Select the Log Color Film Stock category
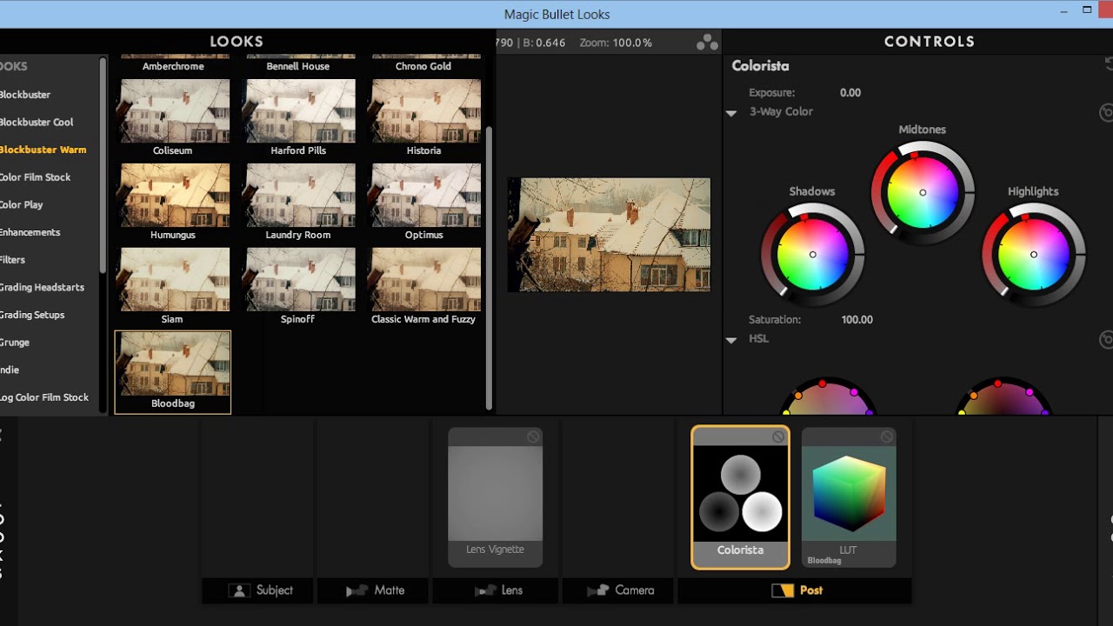 coord(44,397)
